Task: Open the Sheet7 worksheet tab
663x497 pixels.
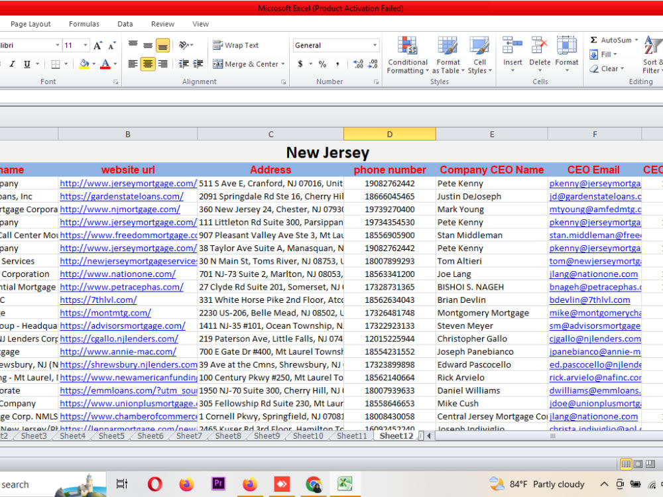Action: point(188,436)
